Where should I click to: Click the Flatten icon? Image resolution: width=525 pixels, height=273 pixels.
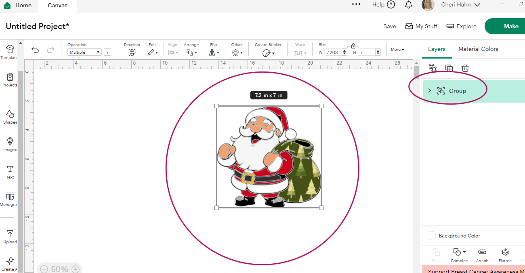click(505, 254)
